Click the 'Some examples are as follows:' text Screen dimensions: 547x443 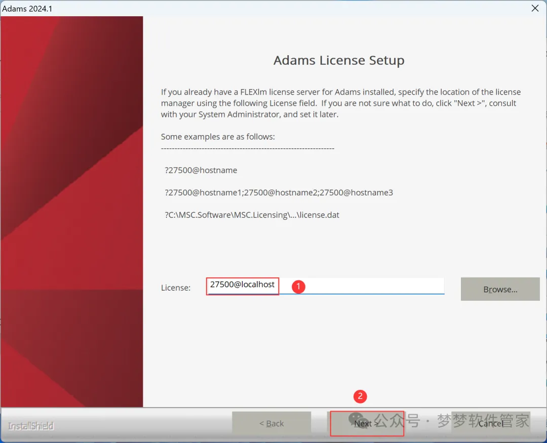point(218,137)
